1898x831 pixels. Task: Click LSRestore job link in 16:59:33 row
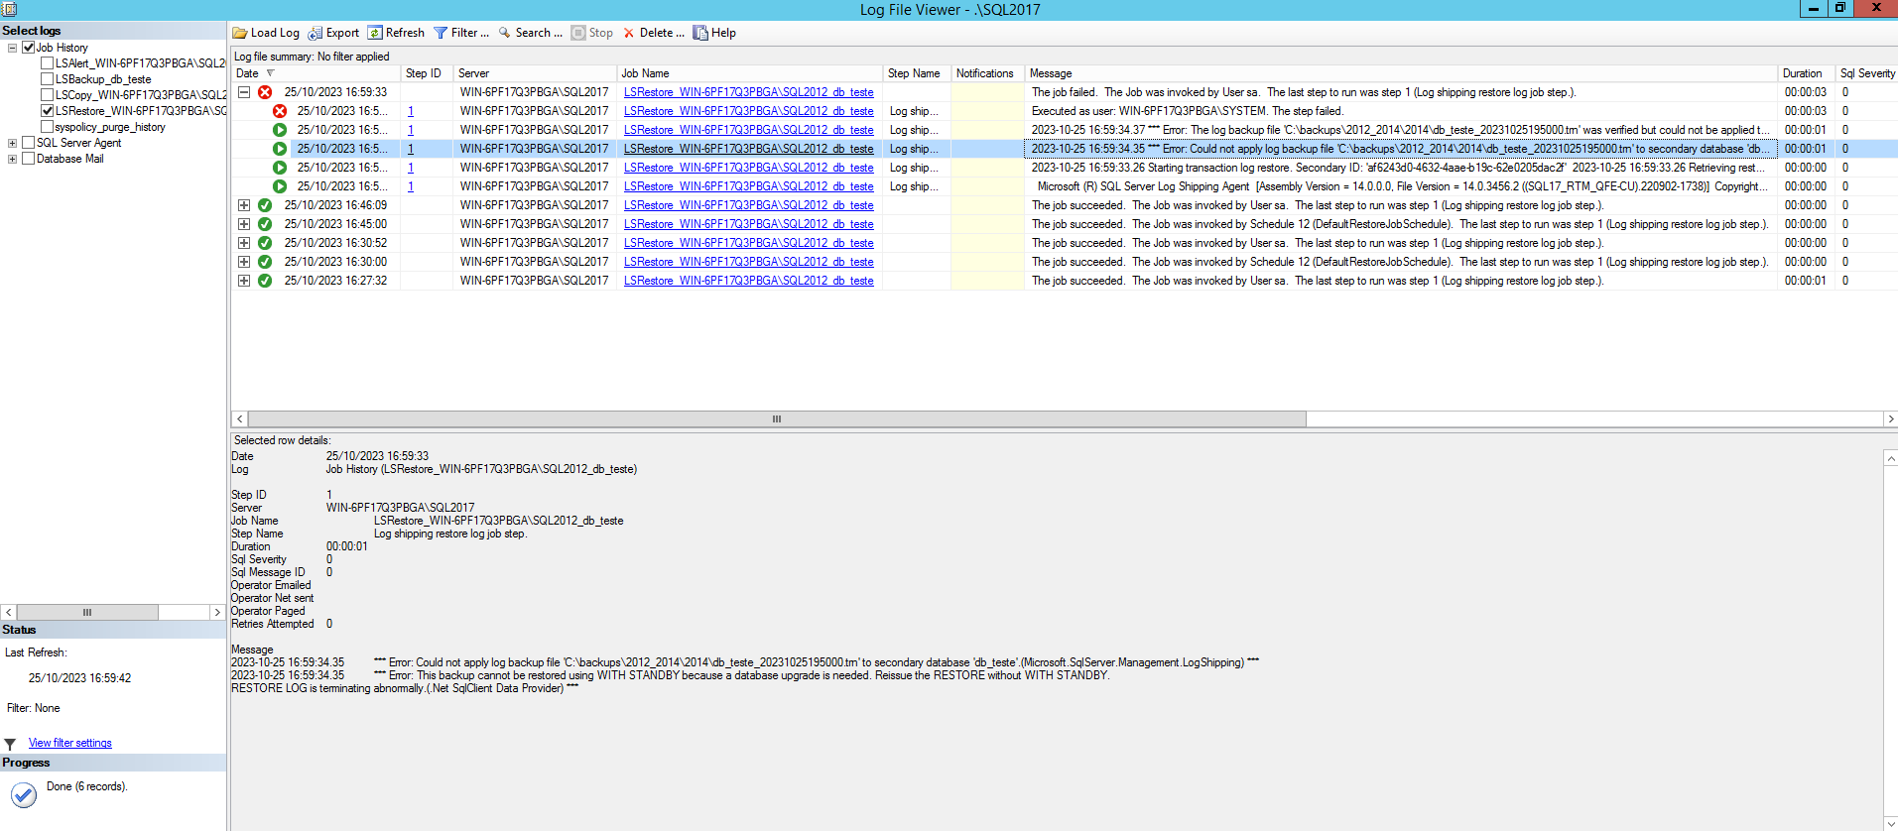tap(749, 92)
